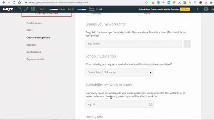Click Try free MozBar Premium button
The image size is (214, 120).
point(185,9)
